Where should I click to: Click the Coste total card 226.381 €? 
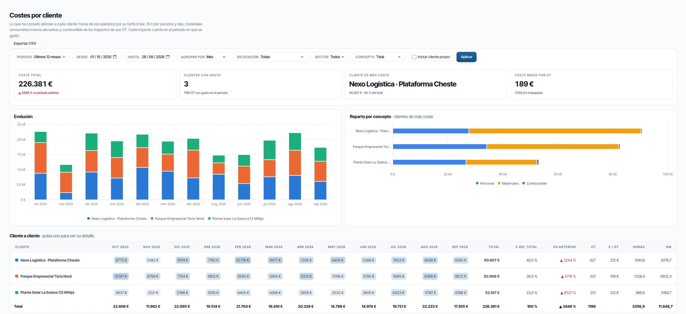(x=95, y=84)
